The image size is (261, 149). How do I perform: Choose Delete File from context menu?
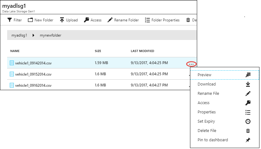point(207,131)
